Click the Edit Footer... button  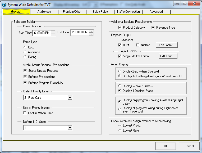[167, 45]
